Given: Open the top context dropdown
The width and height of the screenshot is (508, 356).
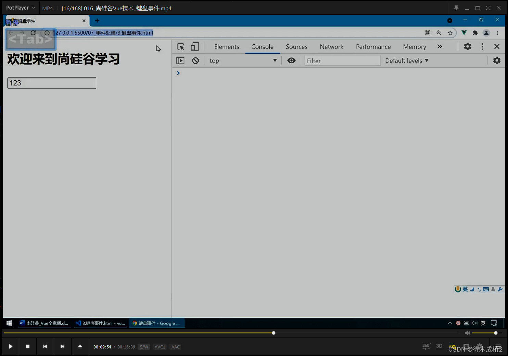Looking at the screenshot, I should [243, 61].
